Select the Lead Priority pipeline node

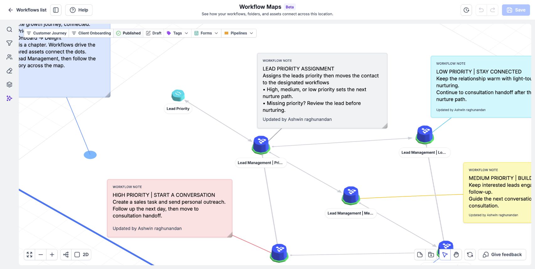(178, 96)
